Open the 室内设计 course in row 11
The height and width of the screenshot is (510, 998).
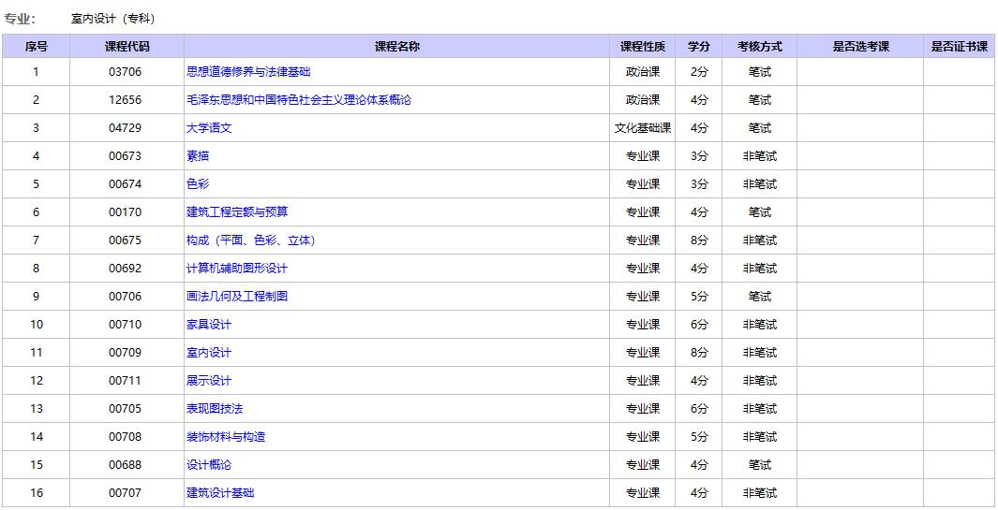coord(209,352)
